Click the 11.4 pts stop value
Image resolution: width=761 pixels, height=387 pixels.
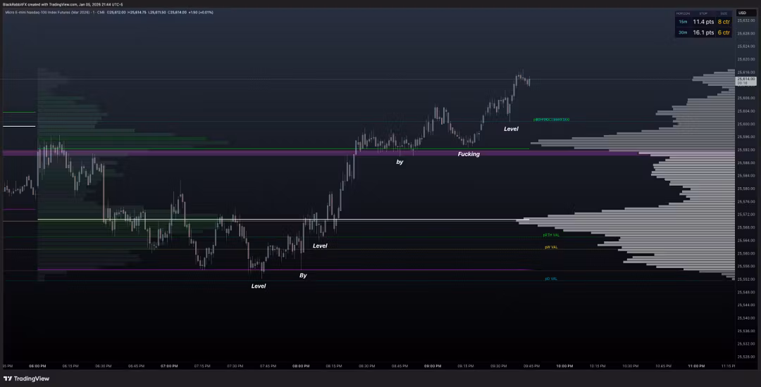(703, 22)
